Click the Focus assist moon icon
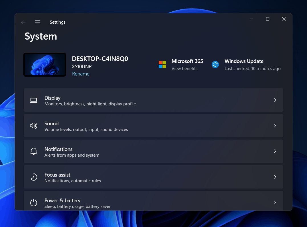Image resolution: width=307 pixels, height=227 pixels. click(x=34, y=177)
